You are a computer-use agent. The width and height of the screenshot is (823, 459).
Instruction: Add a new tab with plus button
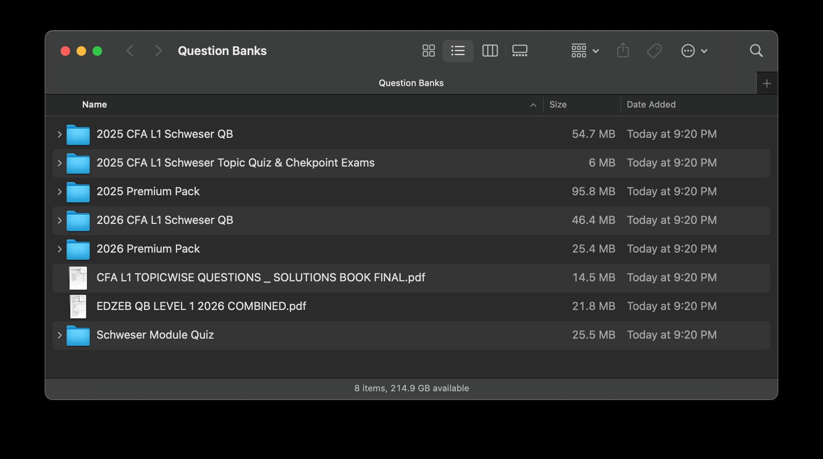point(766,83)
